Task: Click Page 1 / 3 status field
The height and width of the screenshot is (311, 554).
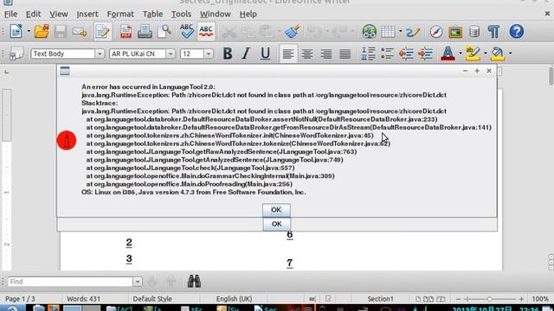Action: 20,299
